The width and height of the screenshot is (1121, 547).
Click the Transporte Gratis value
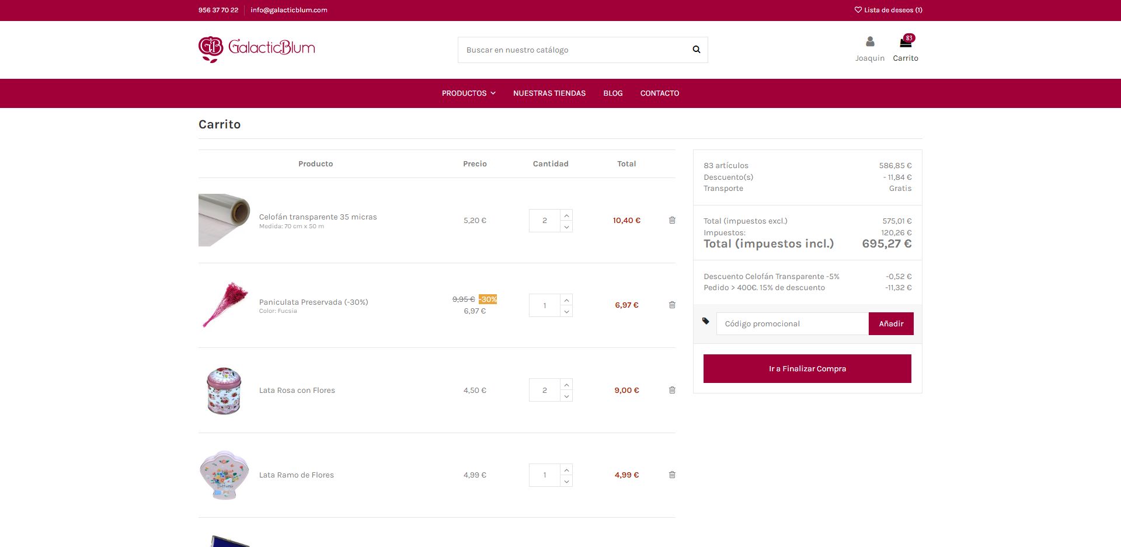click(900, 188)
